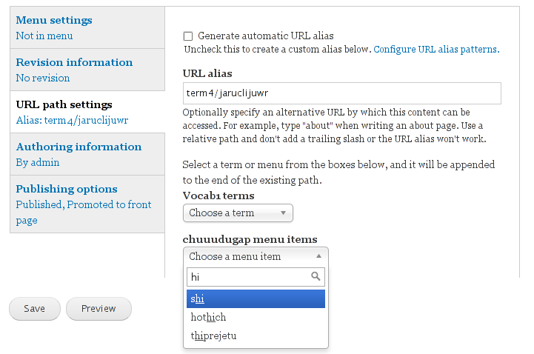Select the shi option
534x354 pixels.
point(256,299)
